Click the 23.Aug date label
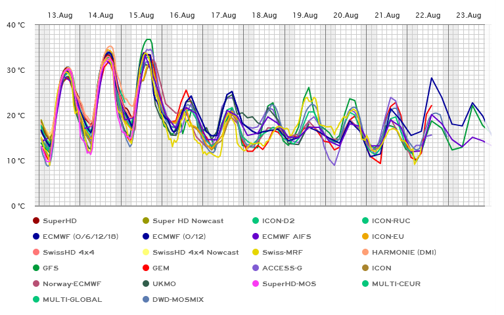The height and width of the screenshot is (315, 504). tap(469, 15)
